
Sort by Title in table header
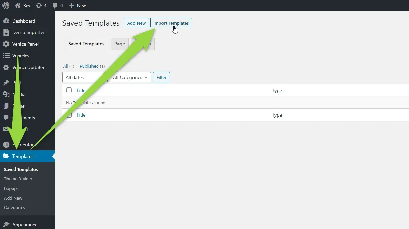click(x=81, y=90)
